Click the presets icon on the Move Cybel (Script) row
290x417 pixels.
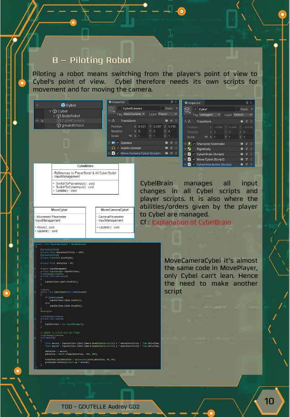coord(247,159)
